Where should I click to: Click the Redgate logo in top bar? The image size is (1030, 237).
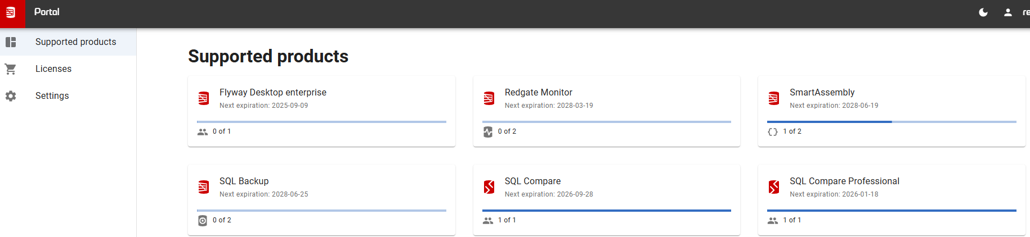(x=11, y=13)
